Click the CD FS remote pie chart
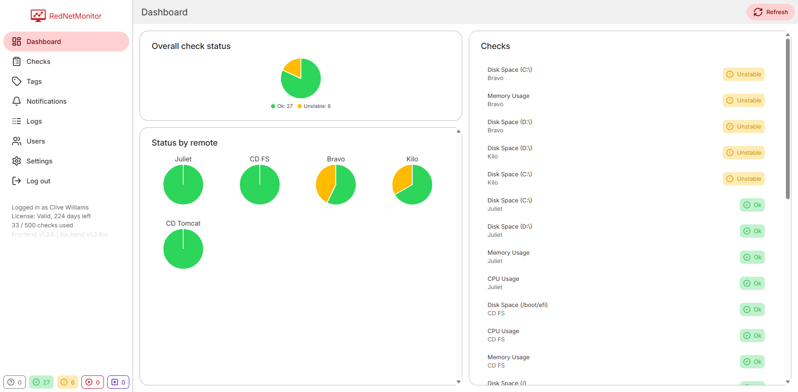 [x=260, y=185]
